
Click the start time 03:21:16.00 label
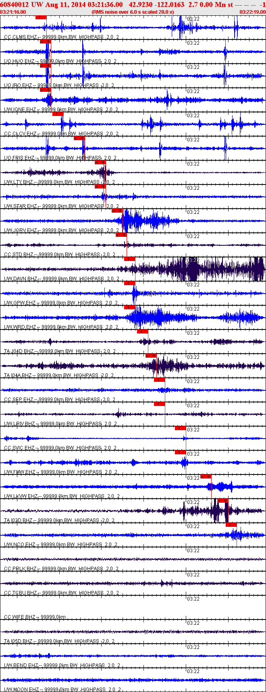13,12
